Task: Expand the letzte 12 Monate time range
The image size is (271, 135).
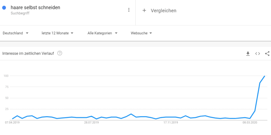Action: point(57,33)
